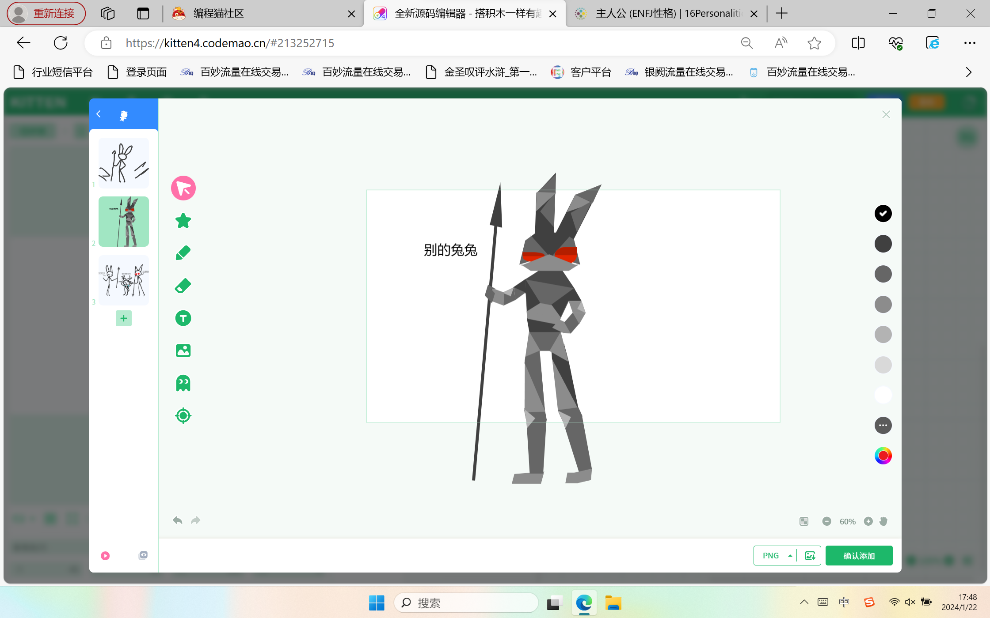Open the rainbow color picker wheel
Screen dimensions: 990x618
click(x=883, y=456)
